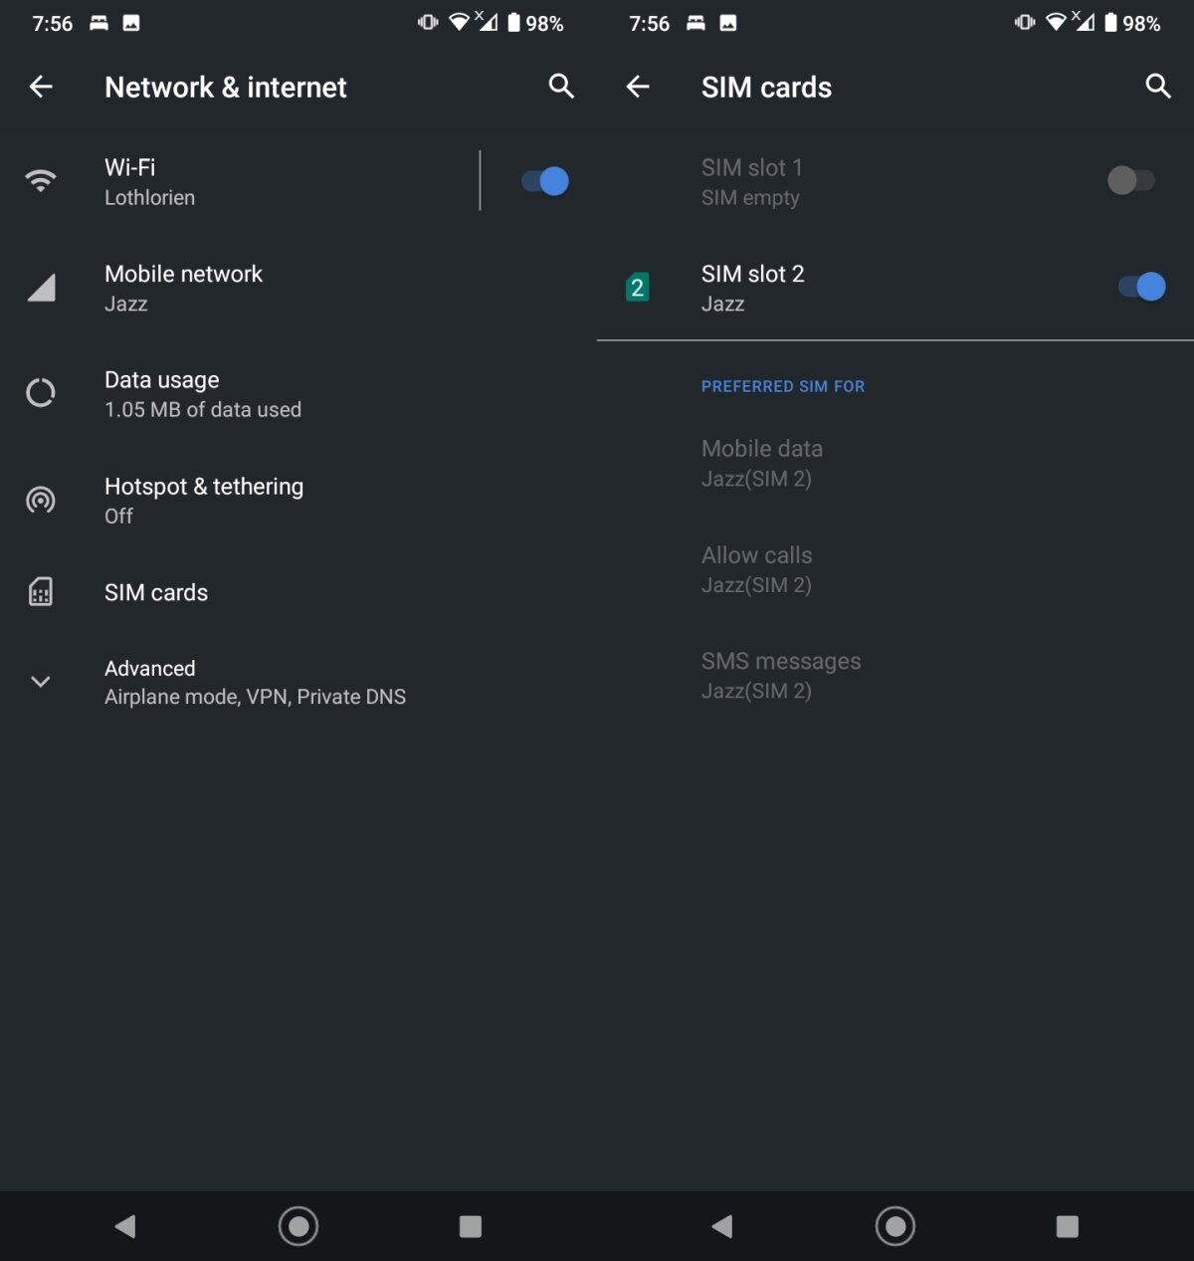Click the green SIM 2 badge icon
Image resolution: width=1194 pixels, height=1261 pixels.
[636, 287]
